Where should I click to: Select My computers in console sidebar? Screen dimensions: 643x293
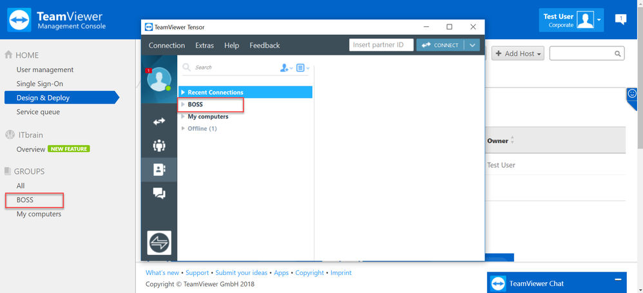click(x=39, y=214)
